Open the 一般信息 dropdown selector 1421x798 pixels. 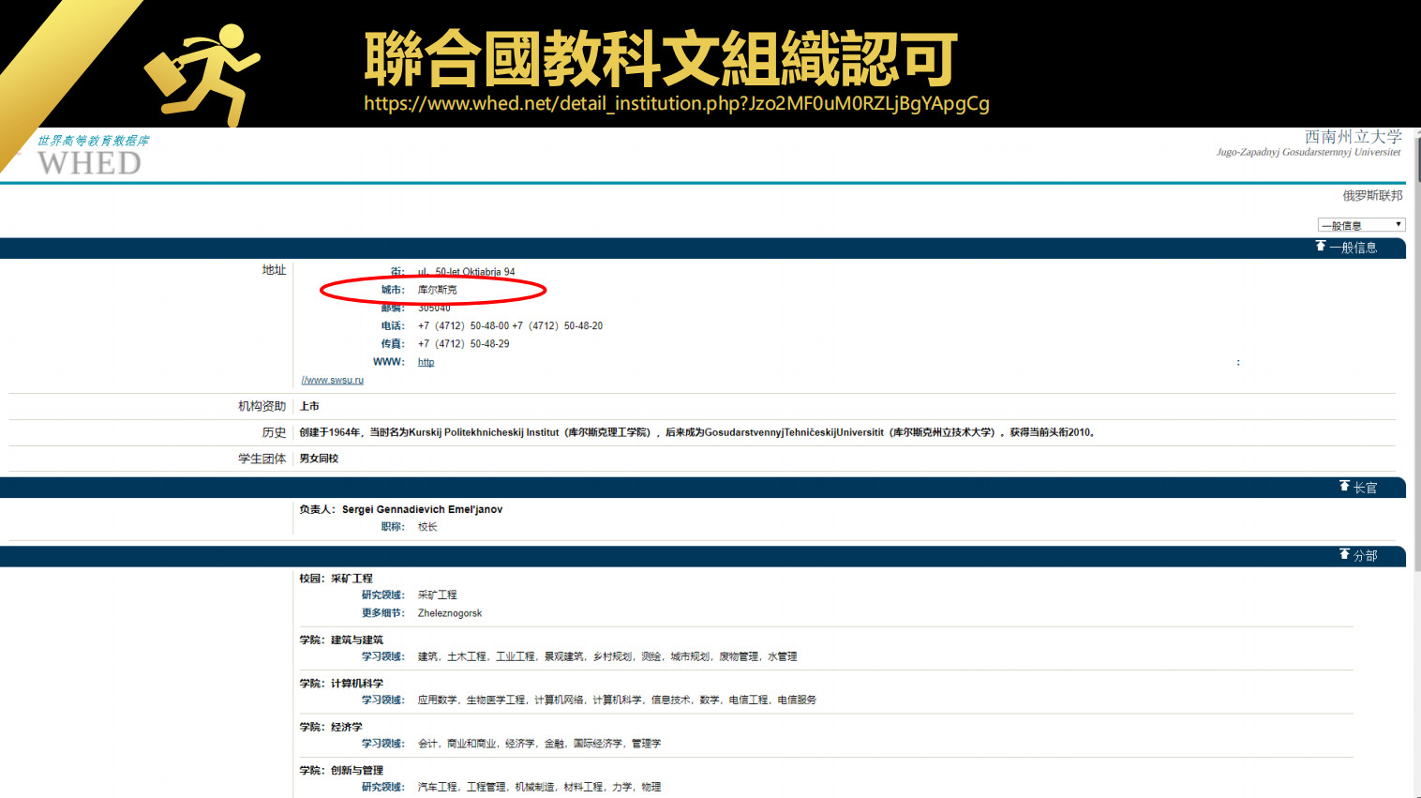[1361, 225]
